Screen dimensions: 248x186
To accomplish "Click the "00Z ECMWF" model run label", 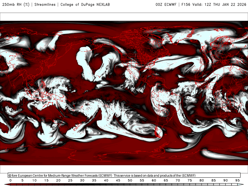I will click(x=166, y=5).
